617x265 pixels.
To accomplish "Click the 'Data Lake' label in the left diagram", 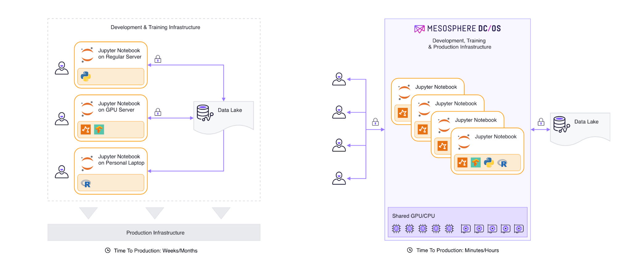I will click(230, 110).
